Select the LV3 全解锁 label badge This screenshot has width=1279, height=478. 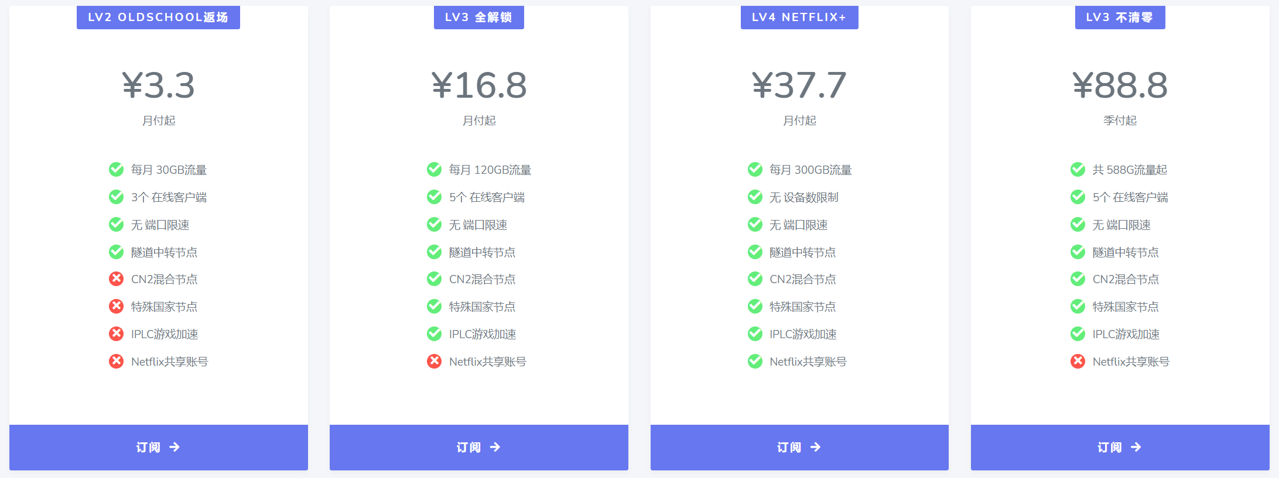[479, 17]
